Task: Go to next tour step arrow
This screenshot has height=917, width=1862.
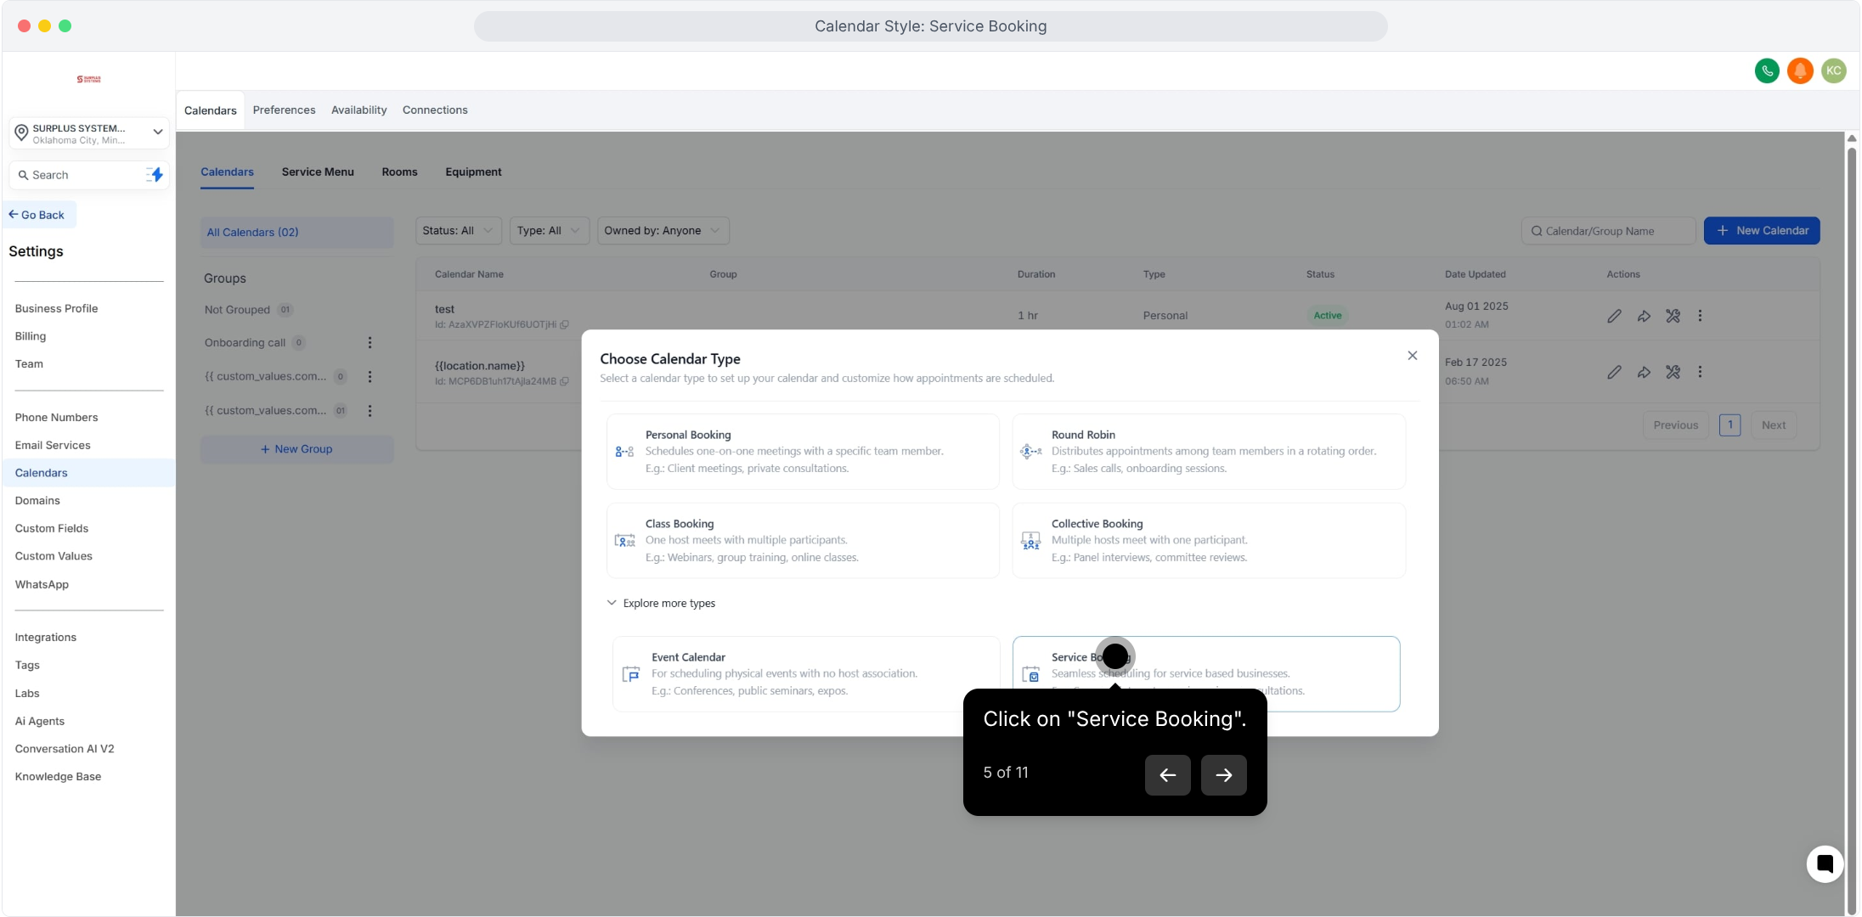Action: 1223,775
